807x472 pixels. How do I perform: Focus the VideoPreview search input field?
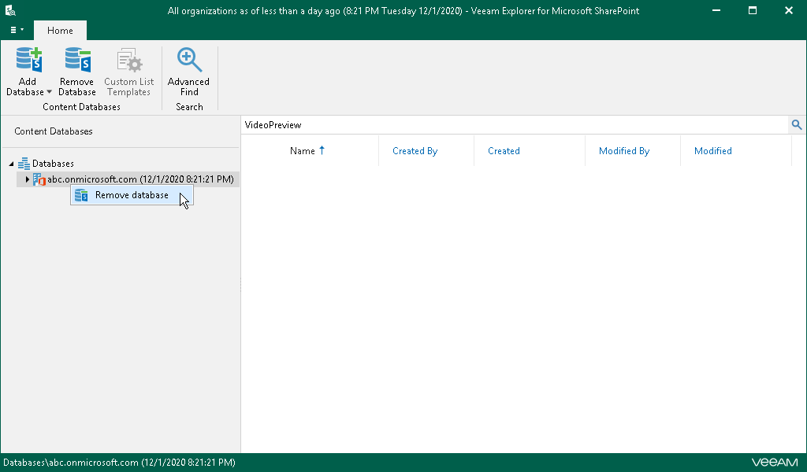tap(515, 125)
